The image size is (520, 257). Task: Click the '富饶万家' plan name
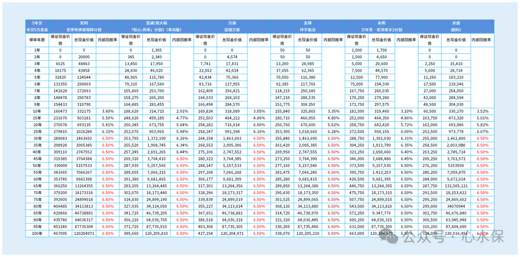(232, 29)
